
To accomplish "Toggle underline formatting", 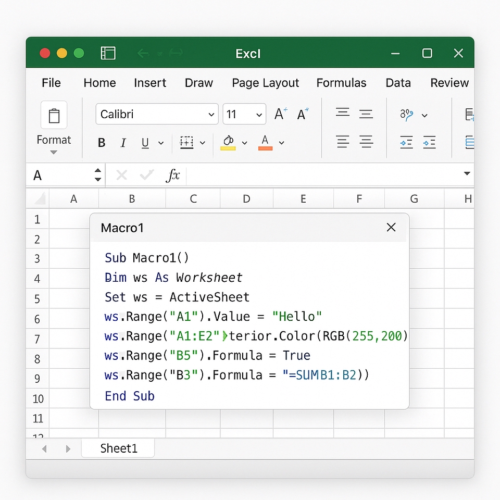I will (x=145, y=143).
